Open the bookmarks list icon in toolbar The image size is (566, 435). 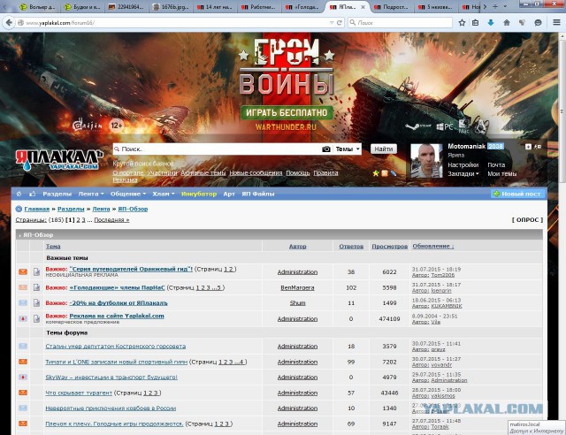pyautogui.click(x=476, y=23)
